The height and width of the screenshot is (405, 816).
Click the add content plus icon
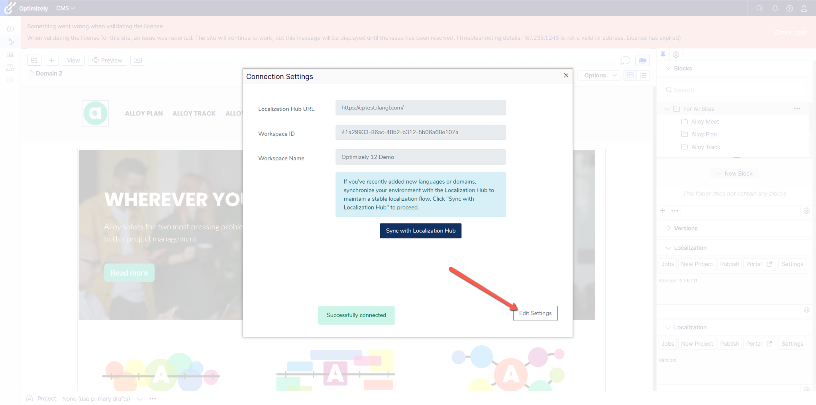pyautogui.click(x=51, y=61)
